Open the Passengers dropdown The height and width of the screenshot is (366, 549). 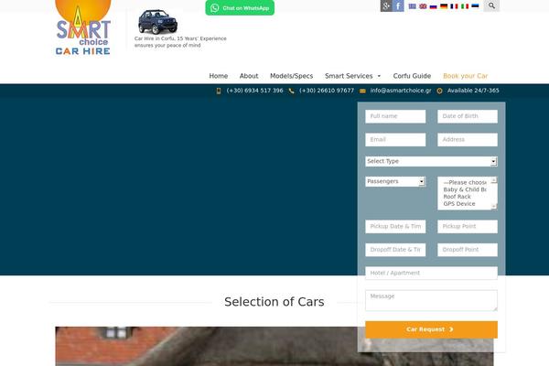(x=395, y=181)
